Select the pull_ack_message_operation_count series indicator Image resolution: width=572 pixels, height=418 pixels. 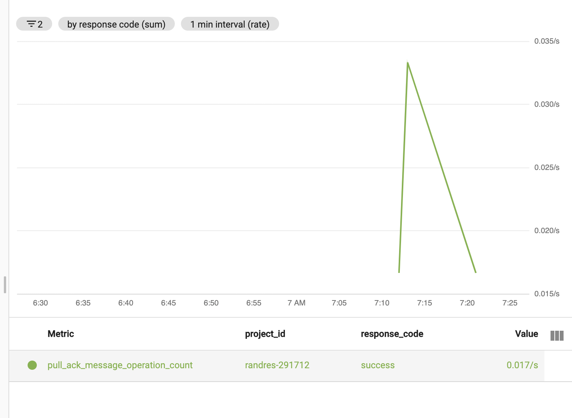[x=33, y=365]
